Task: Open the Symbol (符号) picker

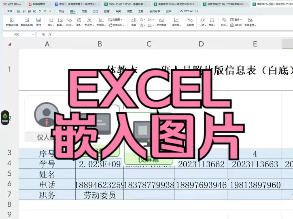Action: (x=212, y=22)
